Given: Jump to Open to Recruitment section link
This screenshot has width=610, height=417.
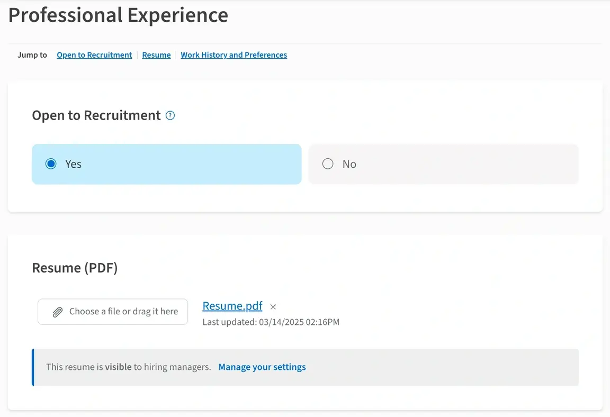Looking at the screenshot, I should [x=95, y=55].
